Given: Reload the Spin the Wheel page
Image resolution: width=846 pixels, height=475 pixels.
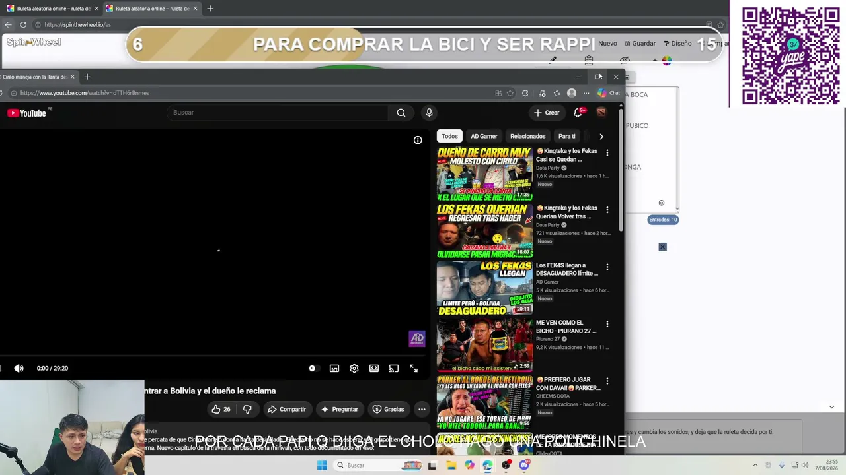Looking at the screenshot, I should click(x=23, y=24).
